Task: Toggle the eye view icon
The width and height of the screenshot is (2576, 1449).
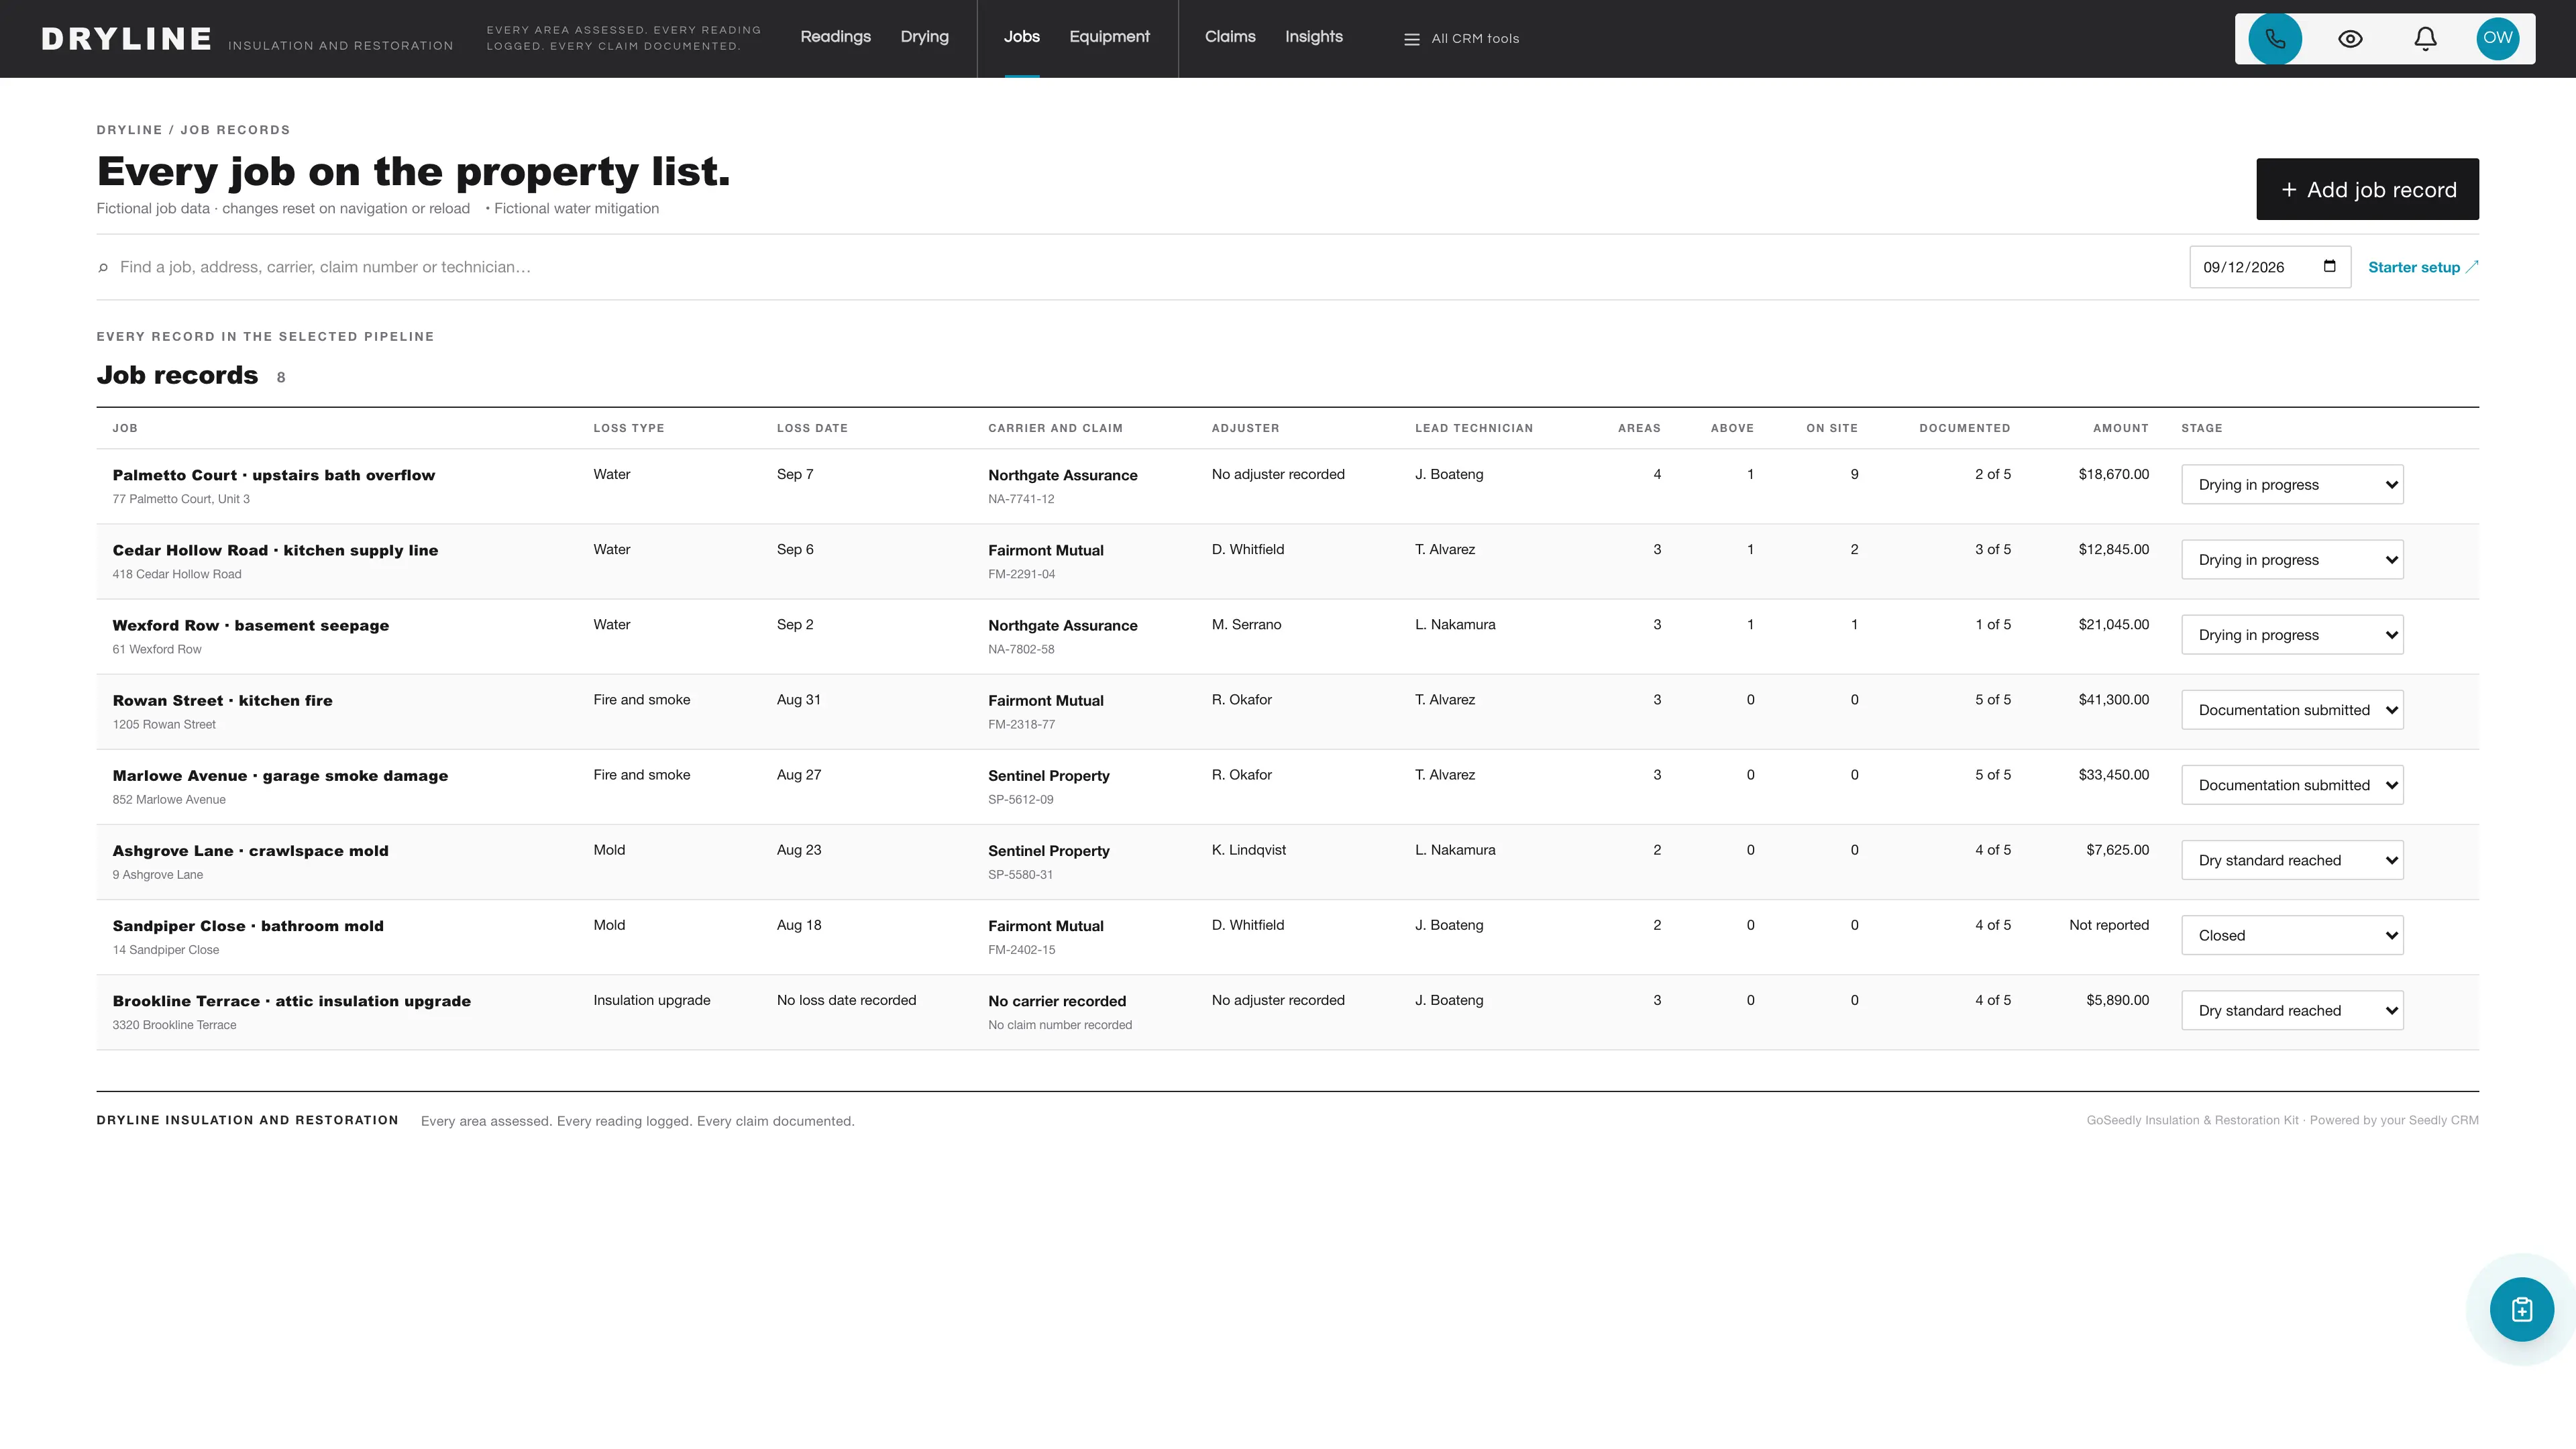Action: coord(2350,39)
